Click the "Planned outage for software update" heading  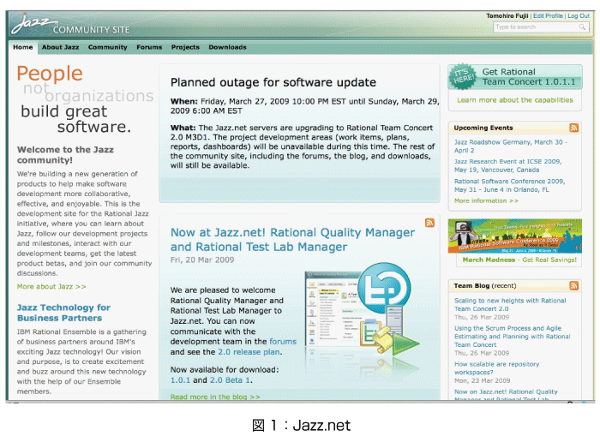click(x=273, y=82)
